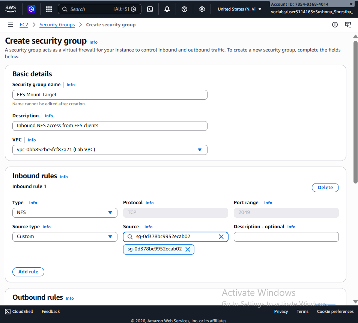Open the tutorials panel icon
Image resolution: width=358 pixels, height=323 pixels.
coord(348,25)
